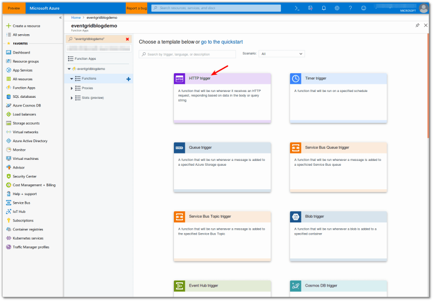Select Azure Cosmos DB from sidebar

pos(26,105)
